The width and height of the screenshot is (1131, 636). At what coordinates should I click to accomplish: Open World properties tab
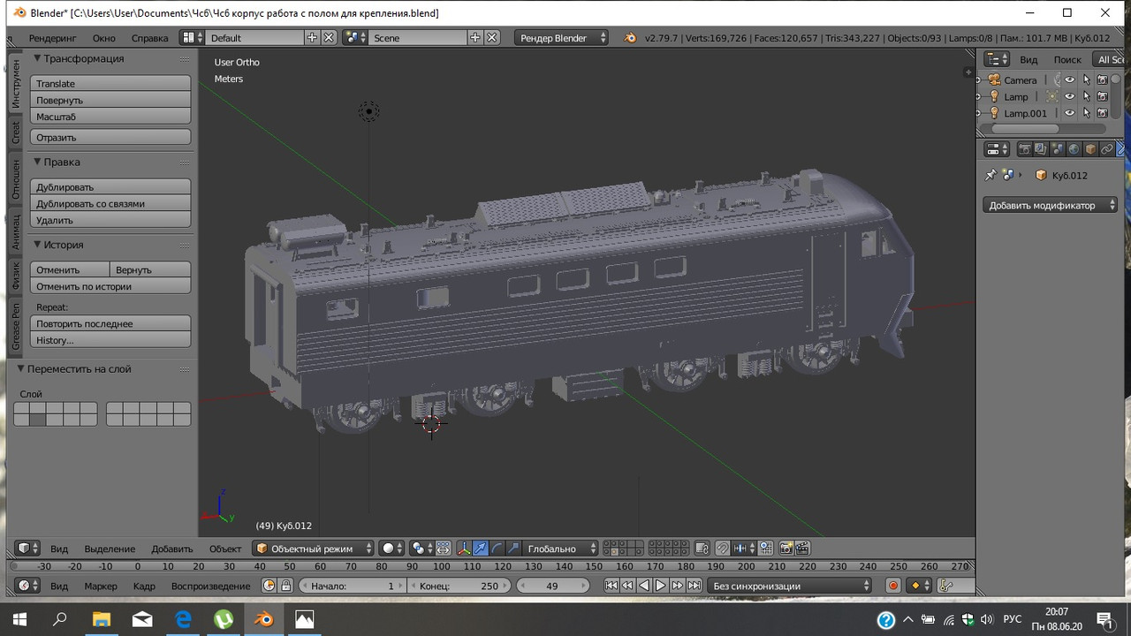pos(1074,149)
